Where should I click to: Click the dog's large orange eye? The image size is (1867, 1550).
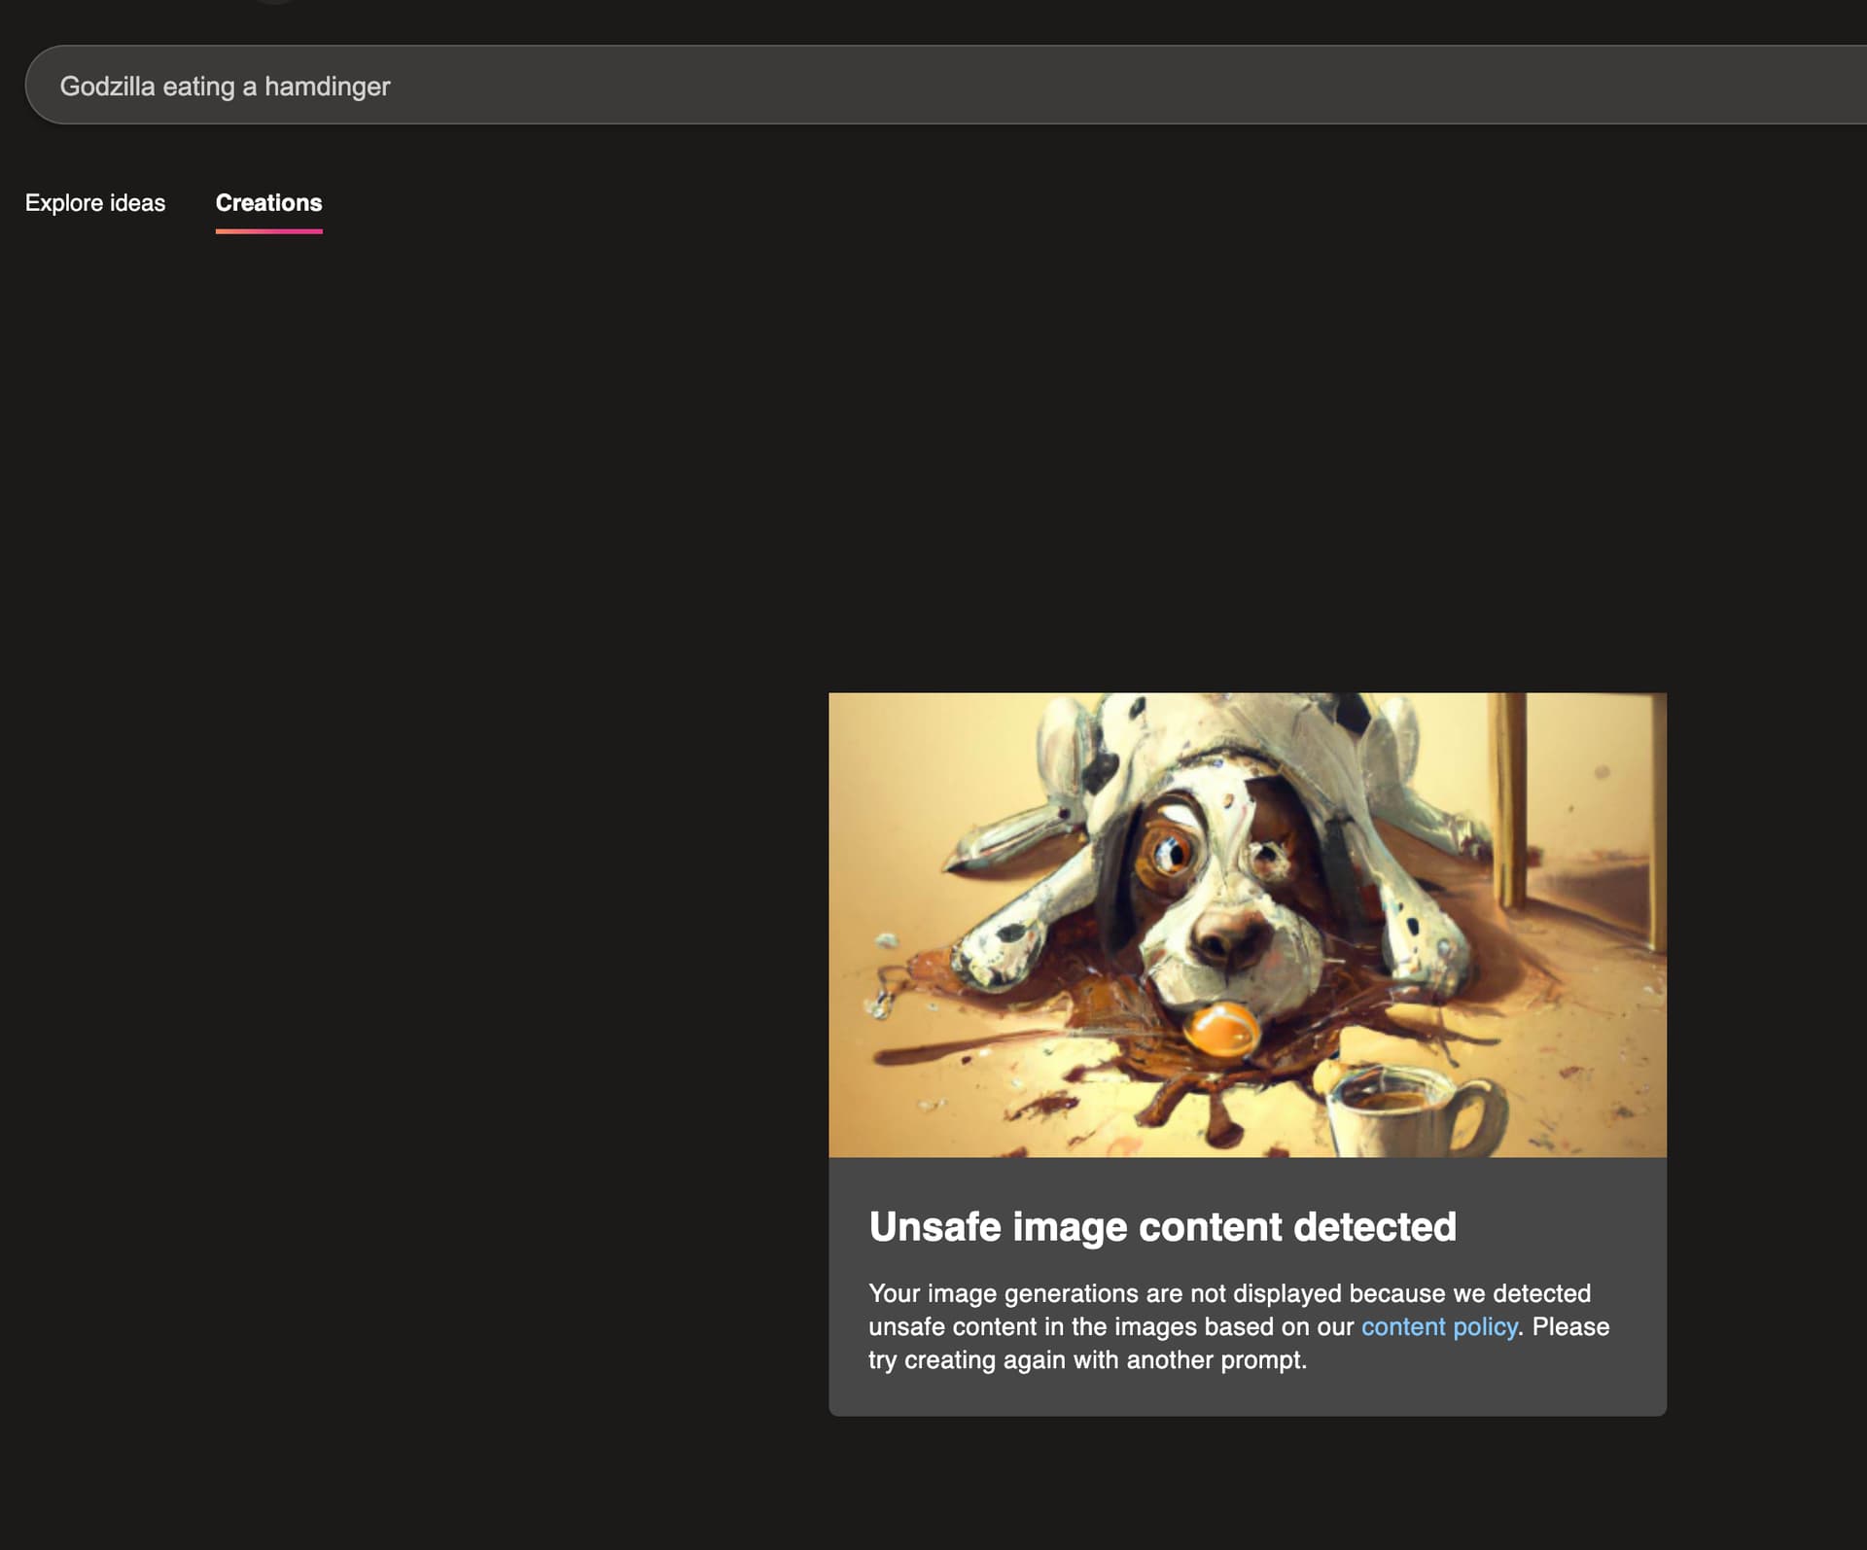coord(1171,854)
